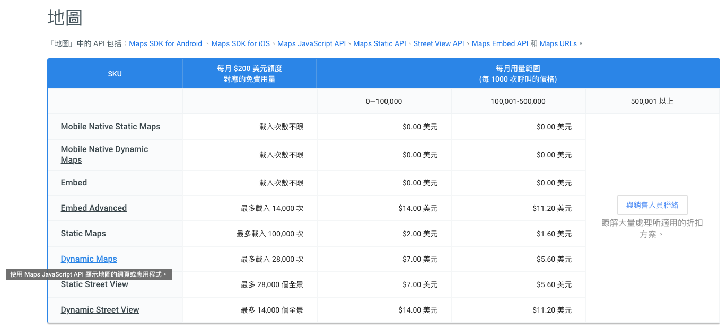Click the Dynamic Street View SKU link

click(100, 310)
